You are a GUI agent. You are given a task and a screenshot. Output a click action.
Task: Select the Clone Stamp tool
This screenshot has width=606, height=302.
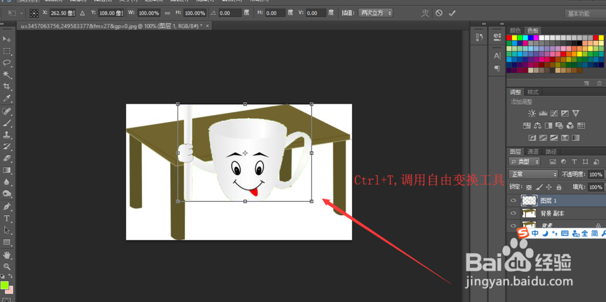click(7, 135)
